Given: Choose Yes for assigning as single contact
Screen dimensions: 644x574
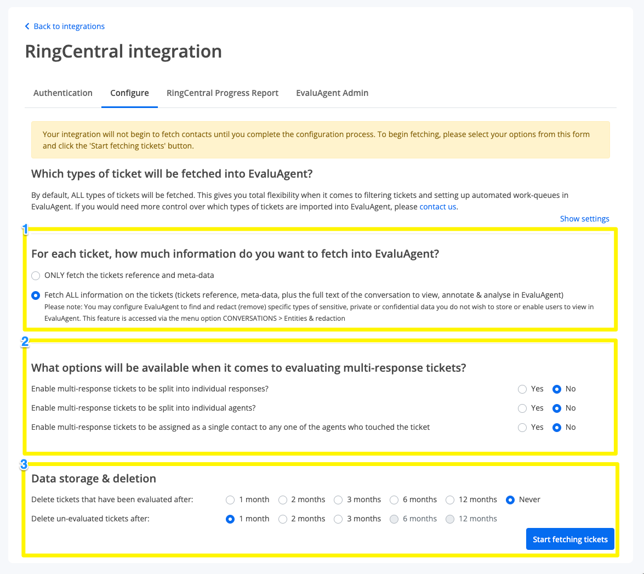Looking at the screenshot, I should (522, 428).
